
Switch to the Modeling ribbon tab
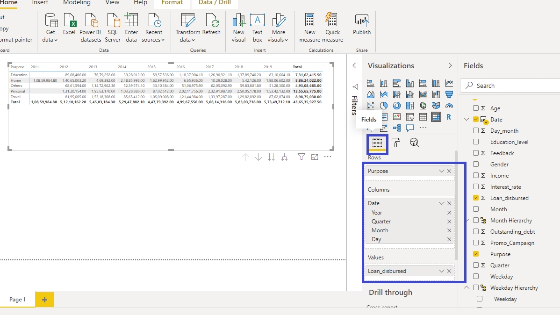pyautogui.click(x=77, y=3)
